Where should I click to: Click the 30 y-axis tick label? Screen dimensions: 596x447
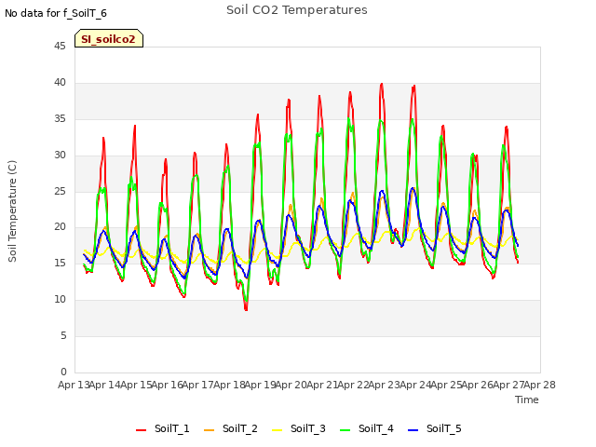(x=60, y=155)
